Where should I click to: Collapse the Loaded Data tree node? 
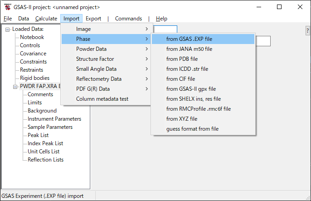(x=8, y=29)
